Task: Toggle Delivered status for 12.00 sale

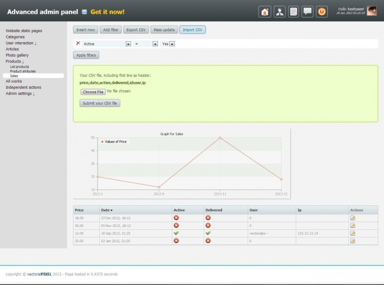Action: pyautogui.click(x=208, y=233)
